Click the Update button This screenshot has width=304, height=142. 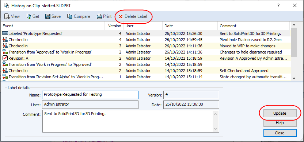pyautogui.click(x=280, y=113)
